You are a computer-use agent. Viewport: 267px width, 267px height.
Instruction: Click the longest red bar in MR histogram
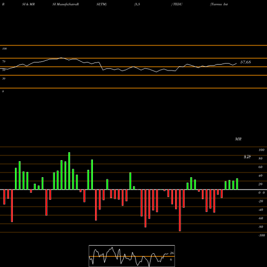[x=180, y=210]
